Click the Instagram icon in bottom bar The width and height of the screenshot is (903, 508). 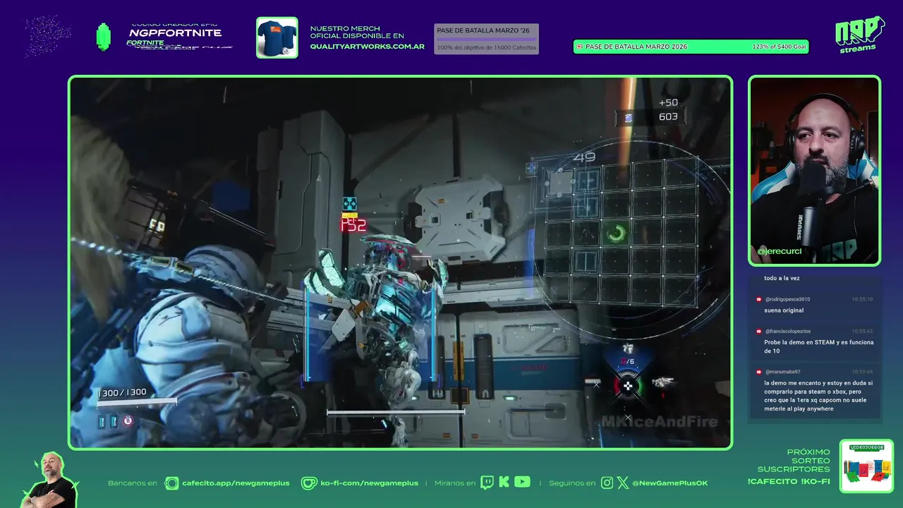[607, 483]
